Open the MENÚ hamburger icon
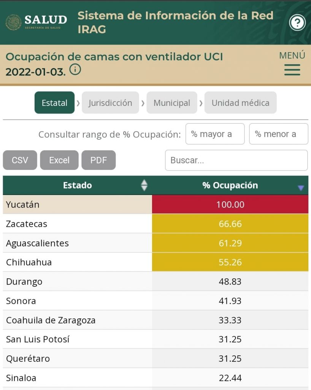This screenshot has width=311, height=390. pos(292,70)
